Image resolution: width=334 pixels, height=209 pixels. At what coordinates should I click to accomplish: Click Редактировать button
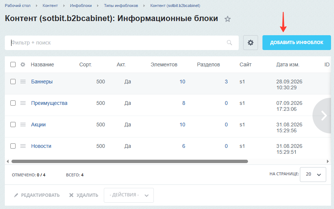pyautogui.click(x=37, y=195)
